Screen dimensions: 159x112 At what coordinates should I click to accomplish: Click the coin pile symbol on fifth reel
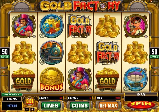pos(136,53)
